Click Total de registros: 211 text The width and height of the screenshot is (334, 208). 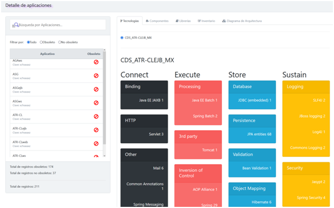(x=24, y=187)
